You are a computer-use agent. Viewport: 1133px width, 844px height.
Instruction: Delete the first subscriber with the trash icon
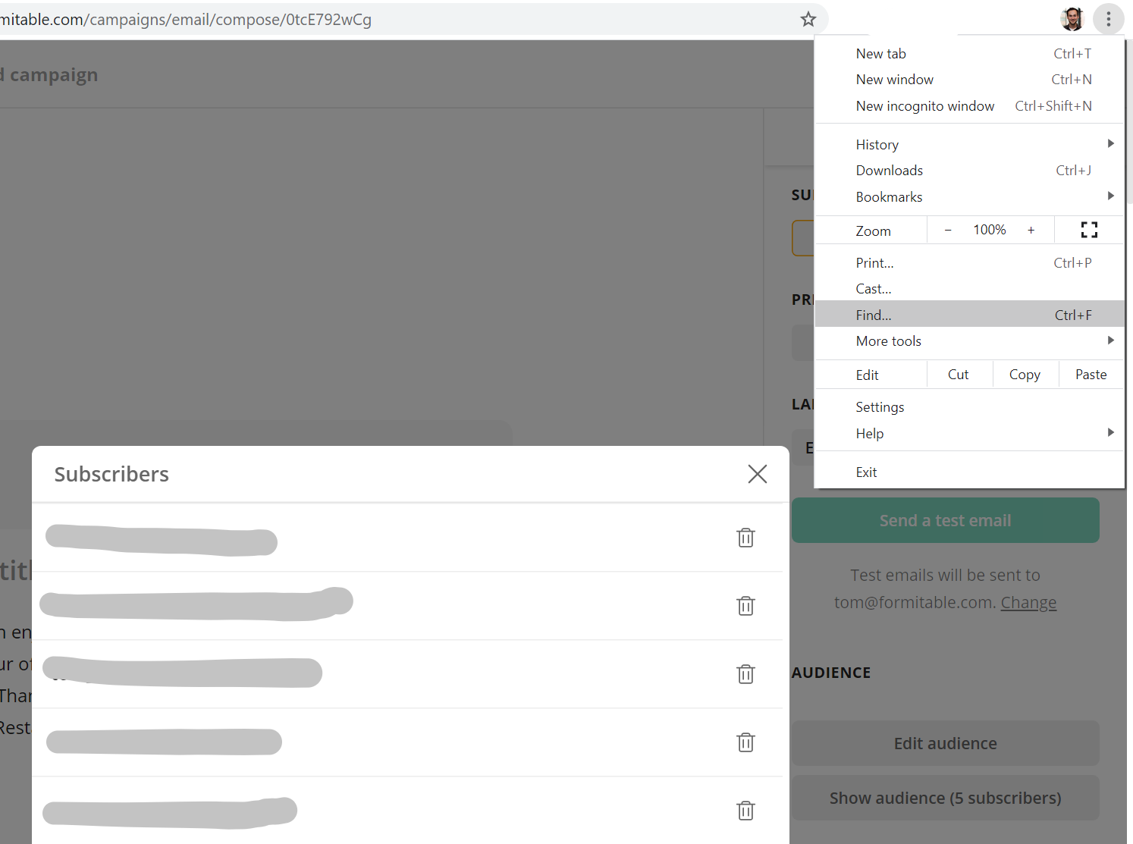[745, 538]
